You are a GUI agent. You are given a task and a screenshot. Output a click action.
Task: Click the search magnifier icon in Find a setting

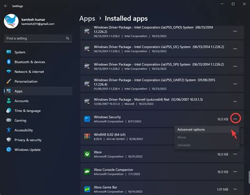click(x=68, y=38)
